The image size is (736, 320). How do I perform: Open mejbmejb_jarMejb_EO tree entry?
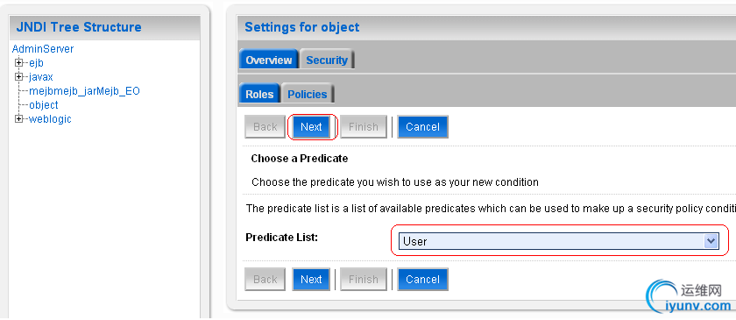click(x=84, y=91)
